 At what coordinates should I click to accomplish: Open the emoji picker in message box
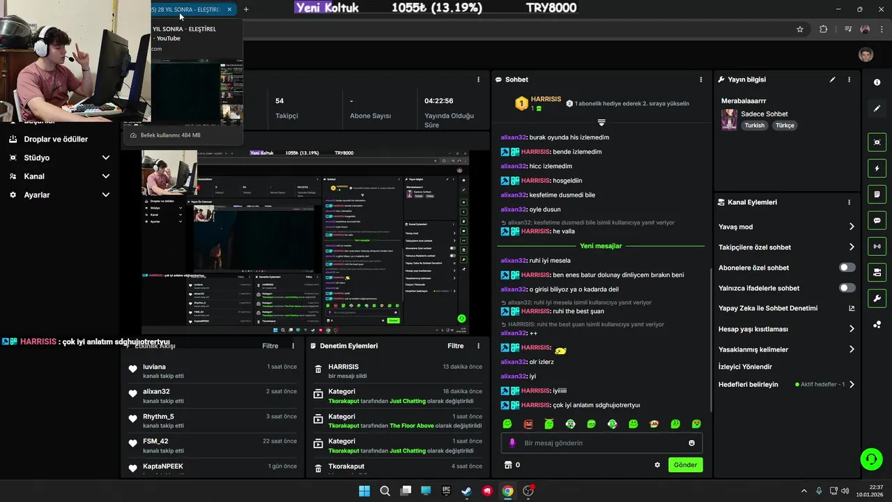click(691, 443)
